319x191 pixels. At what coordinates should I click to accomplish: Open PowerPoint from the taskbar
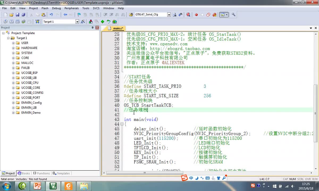37,186
